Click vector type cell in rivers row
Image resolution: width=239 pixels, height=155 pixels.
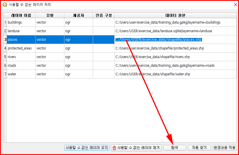pos(50,57)
